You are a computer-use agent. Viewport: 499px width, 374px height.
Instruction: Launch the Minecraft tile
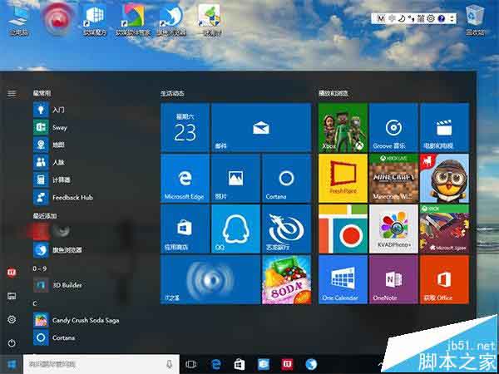(393, 178)
